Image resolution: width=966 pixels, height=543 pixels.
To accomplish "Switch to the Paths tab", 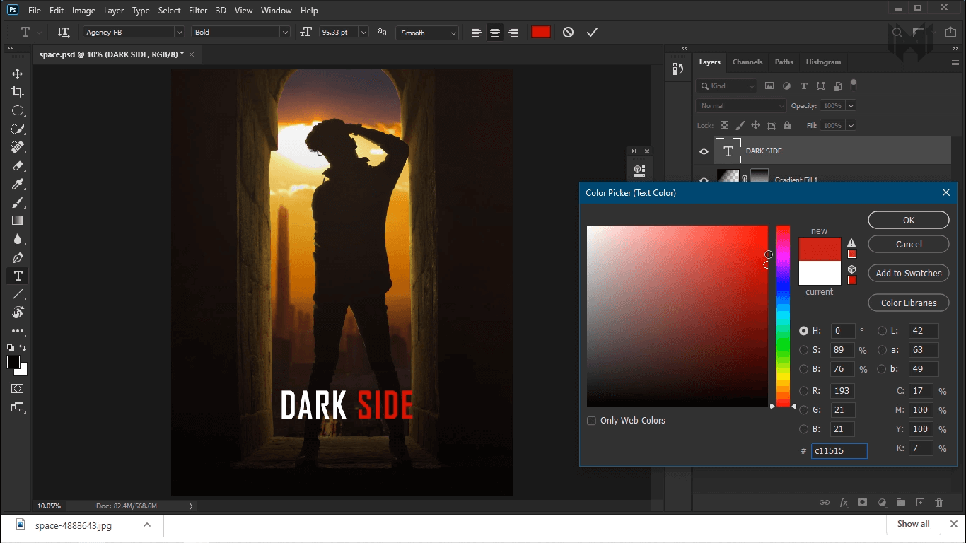I will point(784,62).
